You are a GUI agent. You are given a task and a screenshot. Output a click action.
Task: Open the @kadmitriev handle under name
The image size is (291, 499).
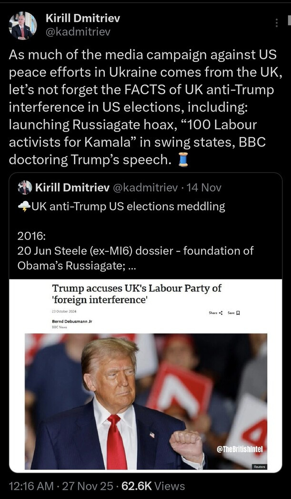[78, 32]
